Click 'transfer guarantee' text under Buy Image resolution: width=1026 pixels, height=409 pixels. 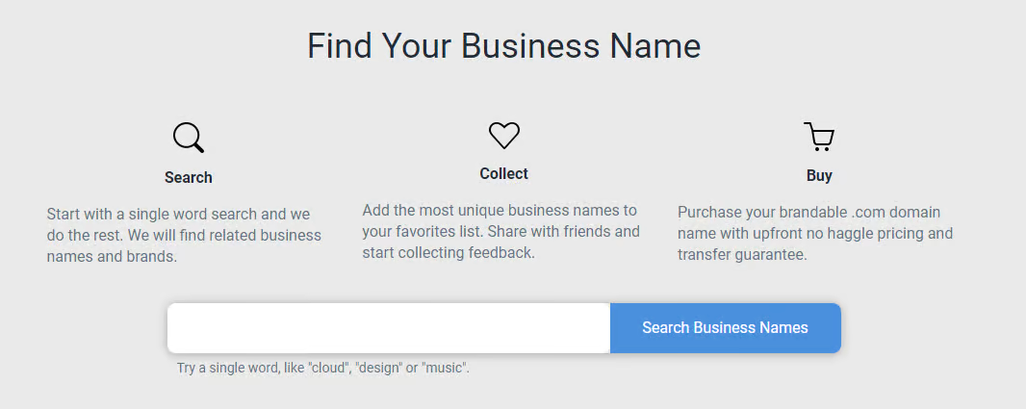(742, 255)
